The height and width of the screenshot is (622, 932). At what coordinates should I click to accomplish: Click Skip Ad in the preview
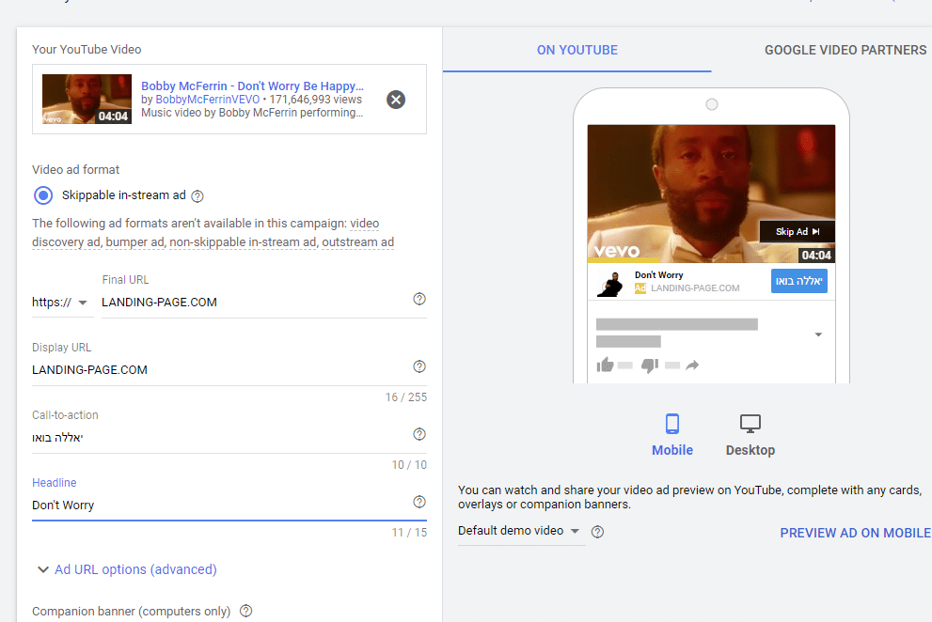pyautogui.click(x=798, y=232)
